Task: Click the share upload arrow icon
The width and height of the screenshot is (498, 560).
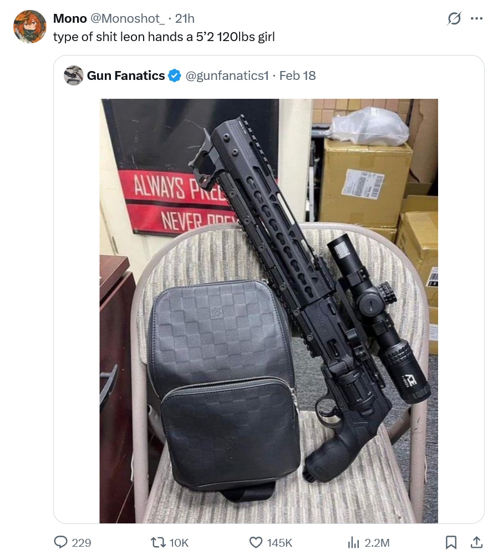Action: pos(476,542)
